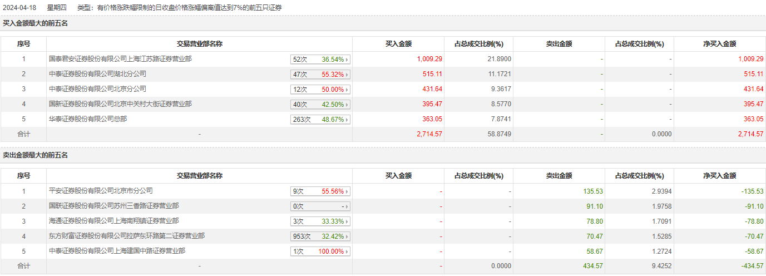Select 中泰证券股份有限公司北京分公司
This screenshot has width=766, height=276.
point(98,88)
